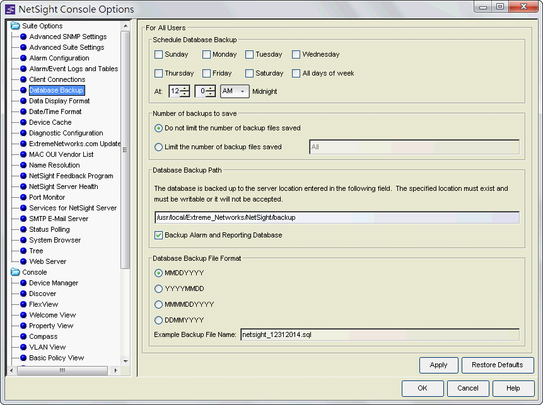Click the Suite Options folder icon
Screen dimensions: 543x405
coord(15,26)
